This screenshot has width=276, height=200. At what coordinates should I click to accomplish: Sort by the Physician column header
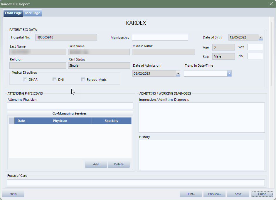pyautogui.click(x=60, y=121)
